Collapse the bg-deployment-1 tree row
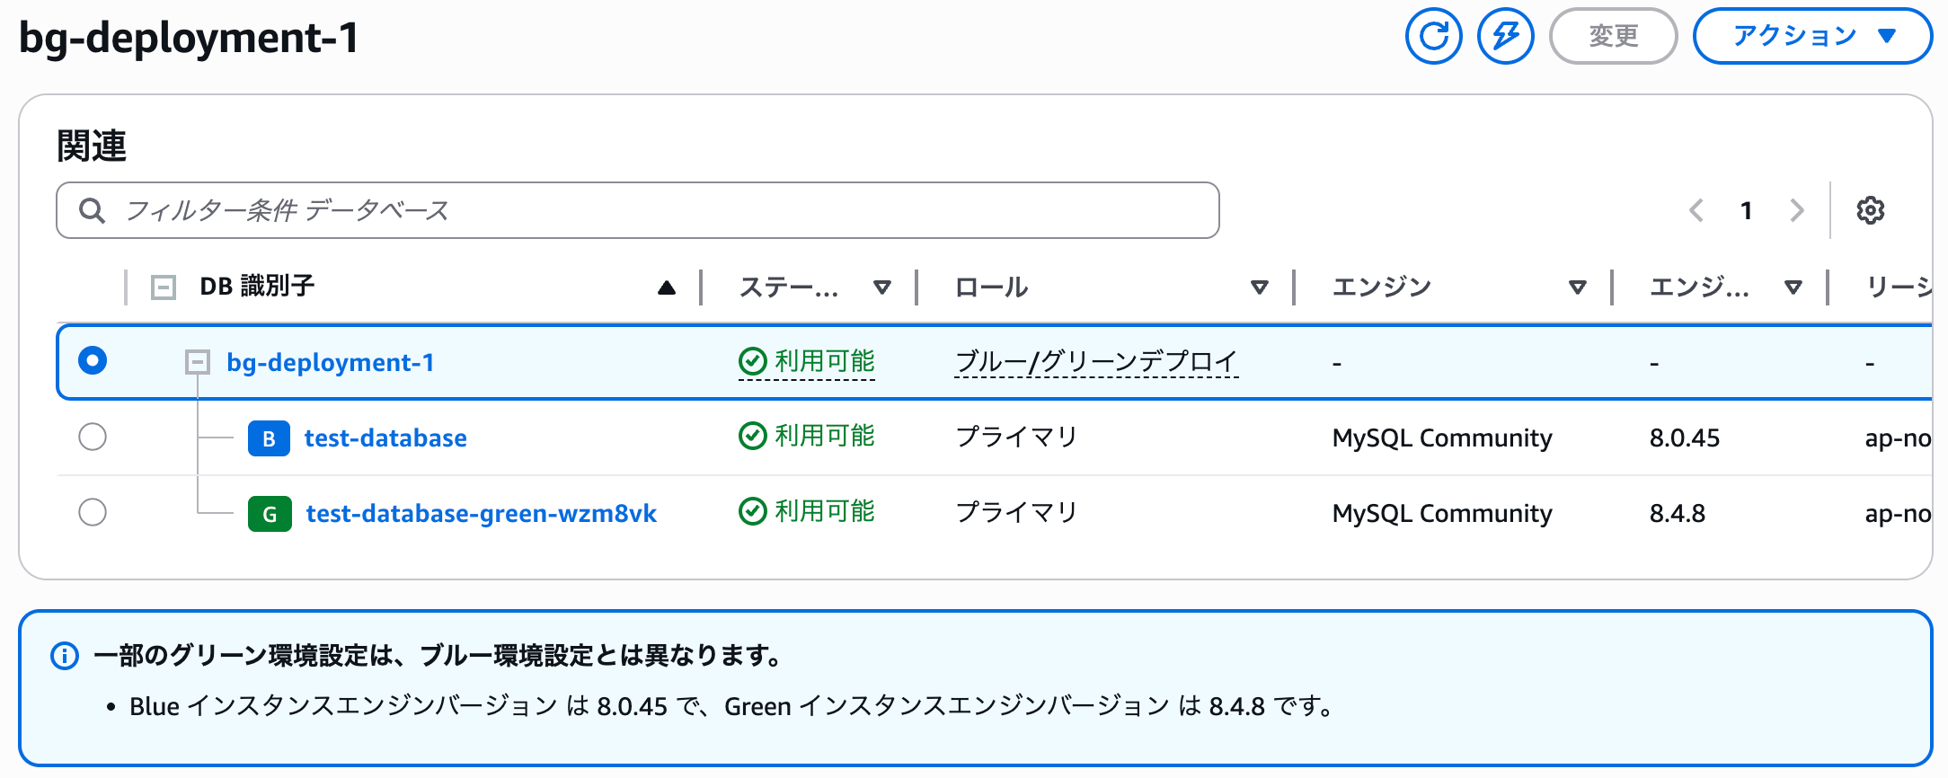Image resolution: width=1948 pixels, height=778 pixels. click(x=197, y=362)
